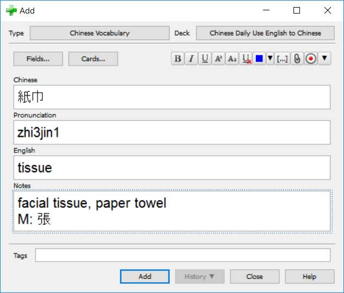Maximize the Add window

tap(297, 10)
